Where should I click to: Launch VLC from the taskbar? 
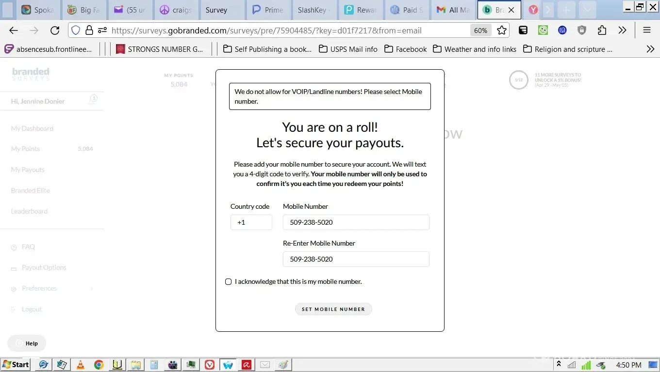[81, 365]
